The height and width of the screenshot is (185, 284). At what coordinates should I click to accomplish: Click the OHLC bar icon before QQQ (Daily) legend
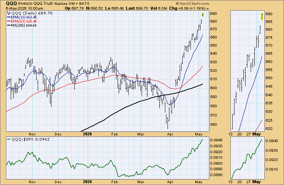coord(9,13)
